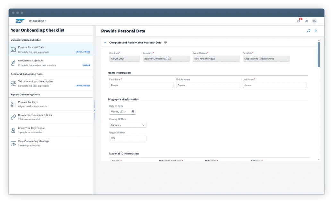Open the Country Of Birth dropdown

click(128, 125)
